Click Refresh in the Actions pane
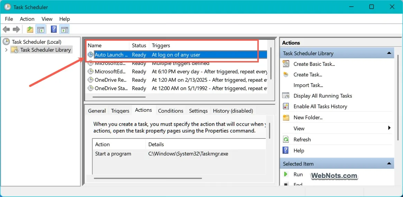The height and width of the screenshot is (197, 403). [x=302, y=140]
